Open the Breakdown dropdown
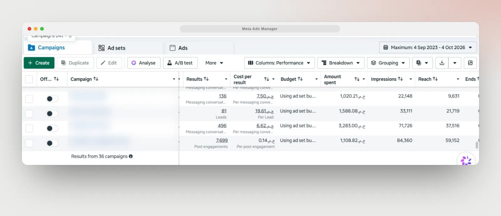Screen dimensions: 501x216 341,63
